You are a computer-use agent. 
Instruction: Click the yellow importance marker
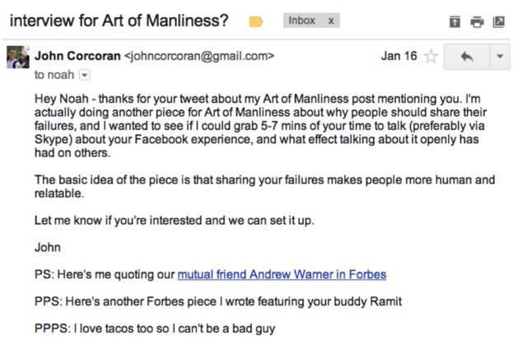pos(256,22)
